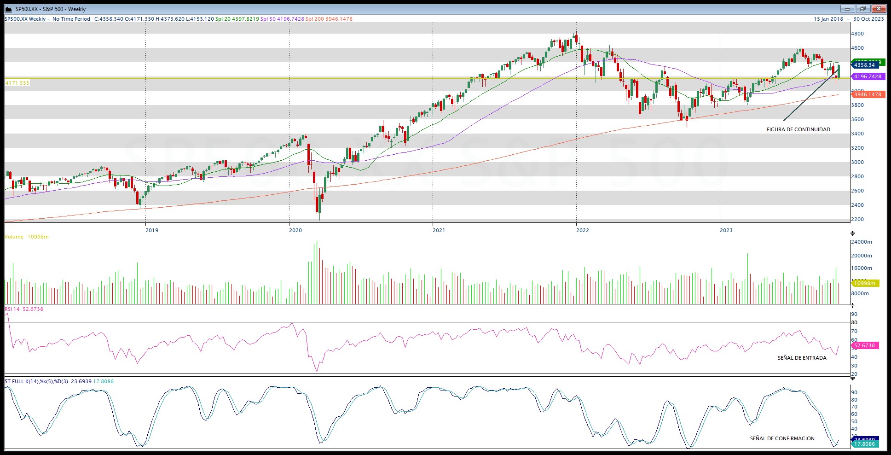891x455 pixels.
Task: Click the resize handle between volume and RSI
Action: pyautogui.click(x=852, y=305)
